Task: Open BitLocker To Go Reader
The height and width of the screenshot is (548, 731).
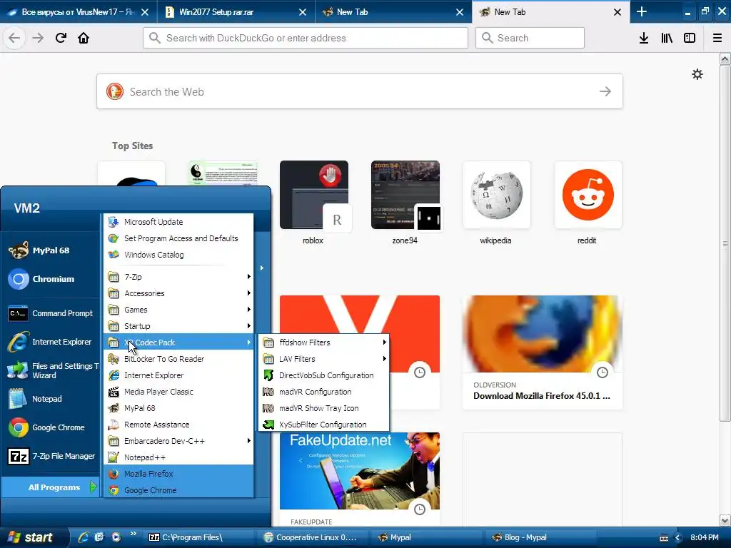Action: [178, 359]
